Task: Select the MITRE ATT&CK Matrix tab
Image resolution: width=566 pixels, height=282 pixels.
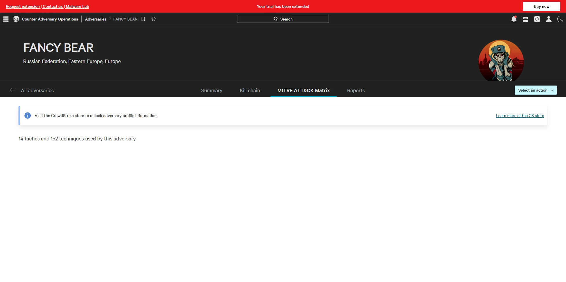Action: (x=303, y=90)
